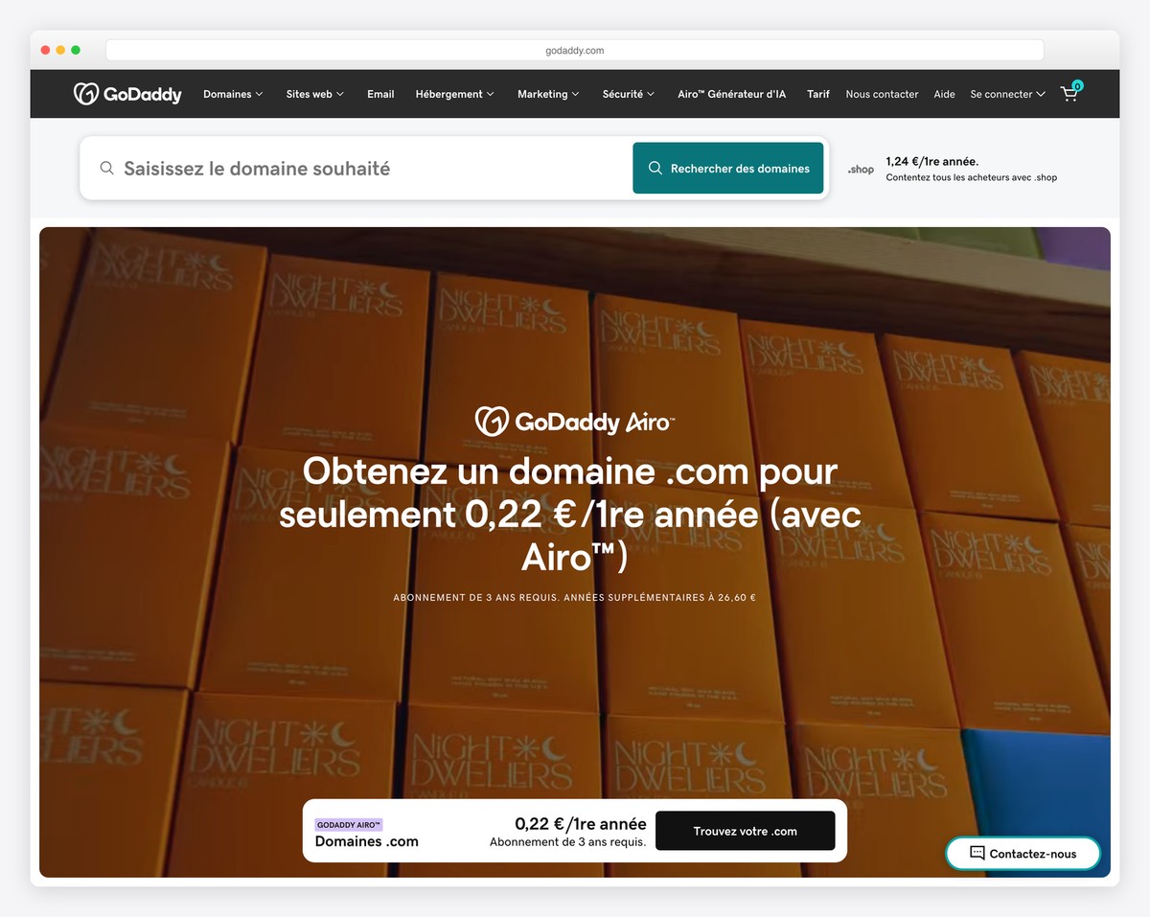This screenshot has width=1150, height=917.
Task: Click the Rechercher des domaines button
Action: point(728,168)
